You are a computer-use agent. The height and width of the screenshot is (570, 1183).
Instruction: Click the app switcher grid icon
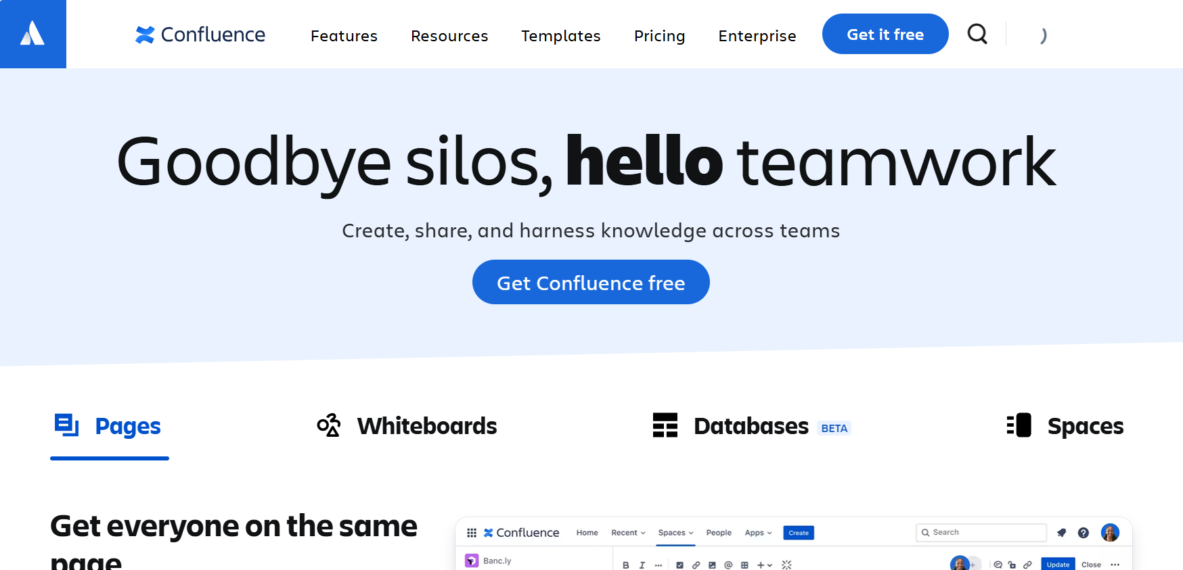click(x=472, y=533)
